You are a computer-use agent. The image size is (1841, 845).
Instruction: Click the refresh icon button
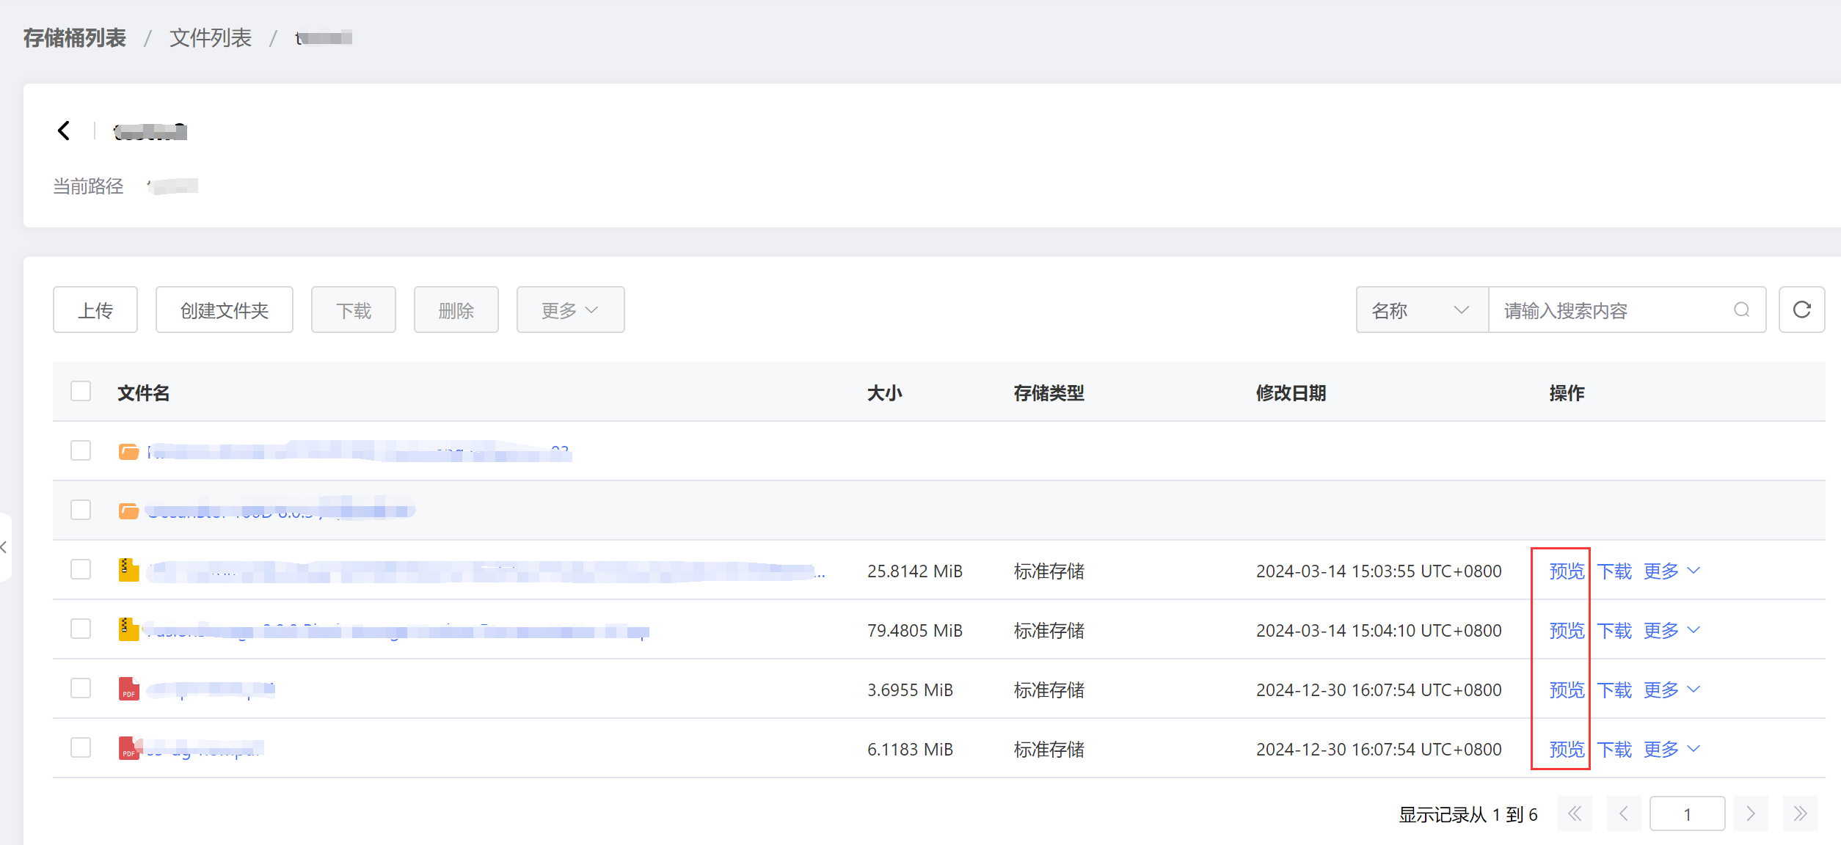(1801, 310)
